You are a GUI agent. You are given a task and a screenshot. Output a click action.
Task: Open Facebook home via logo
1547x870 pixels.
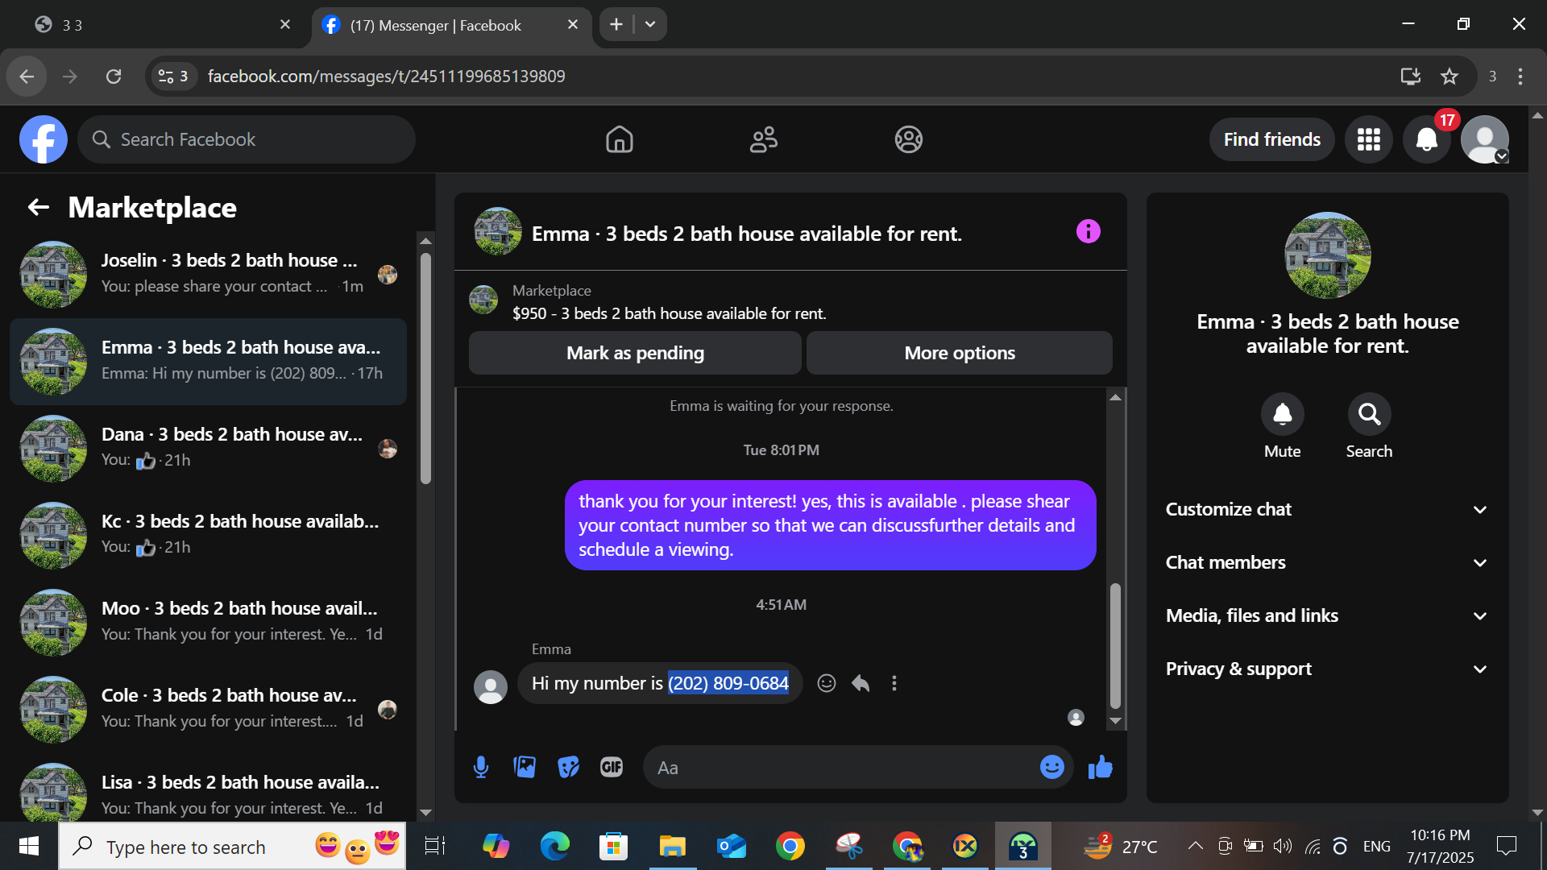coord(44,139)
